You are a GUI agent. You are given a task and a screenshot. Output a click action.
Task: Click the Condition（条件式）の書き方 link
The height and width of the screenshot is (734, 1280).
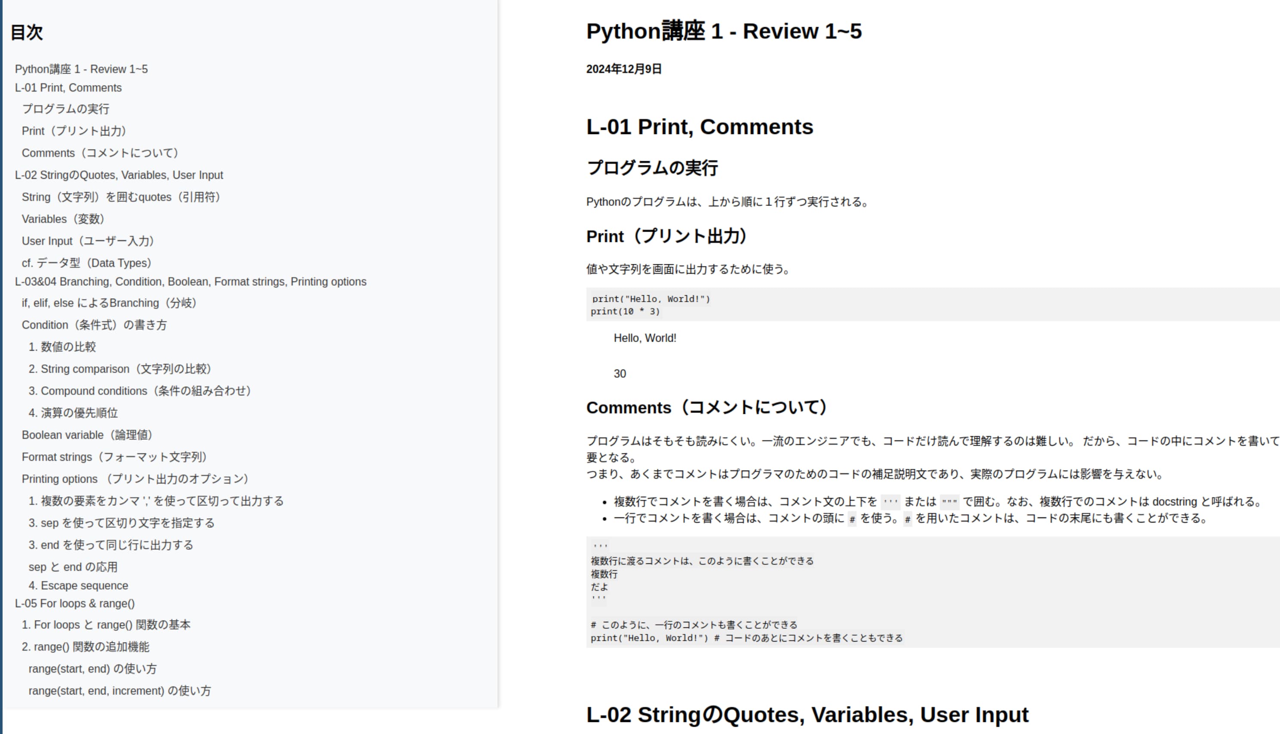[94, 324]
